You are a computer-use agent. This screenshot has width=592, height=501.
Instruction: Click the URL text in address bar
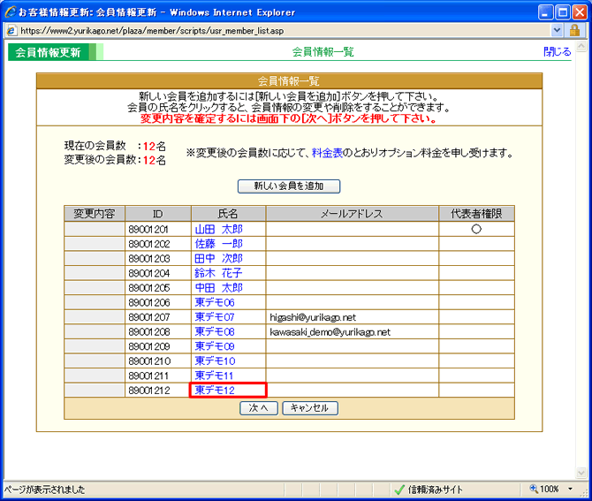152,31
